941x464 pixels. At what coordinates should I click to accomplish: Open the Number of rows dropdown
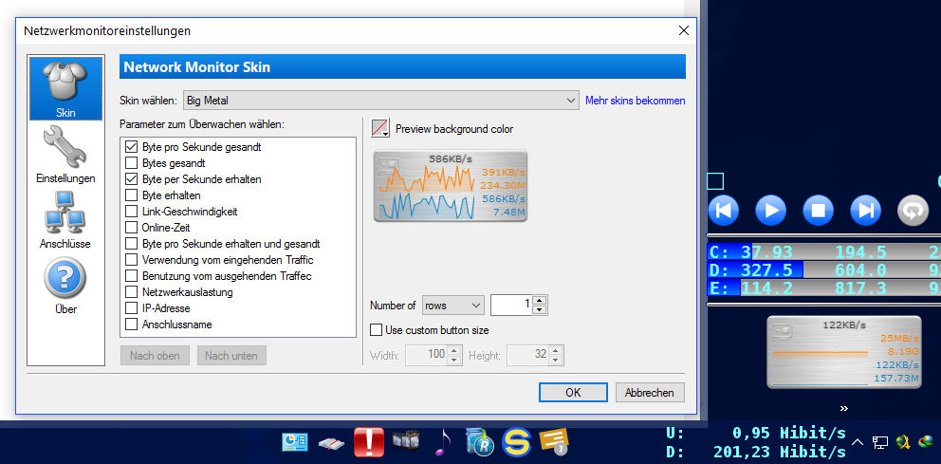pos(453,306)
